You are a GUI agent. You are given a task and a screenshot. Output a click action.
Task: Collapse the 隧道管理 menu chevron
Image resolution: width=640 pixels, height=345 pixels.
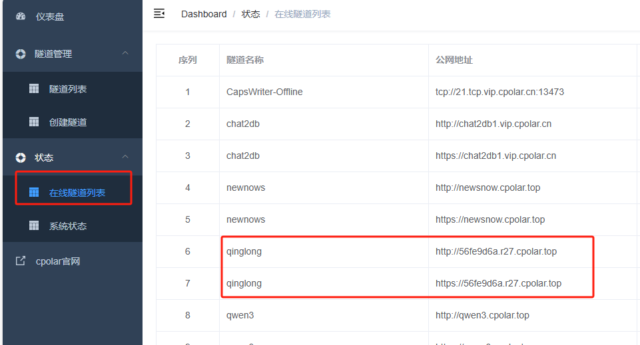(125, 53)
